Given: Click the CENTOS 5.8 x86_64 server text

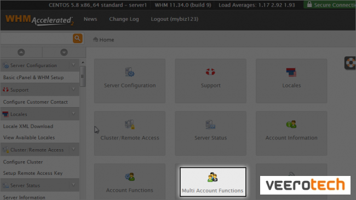Looking at the screenshot, I should pyautogui.click(x=97, y=5).
